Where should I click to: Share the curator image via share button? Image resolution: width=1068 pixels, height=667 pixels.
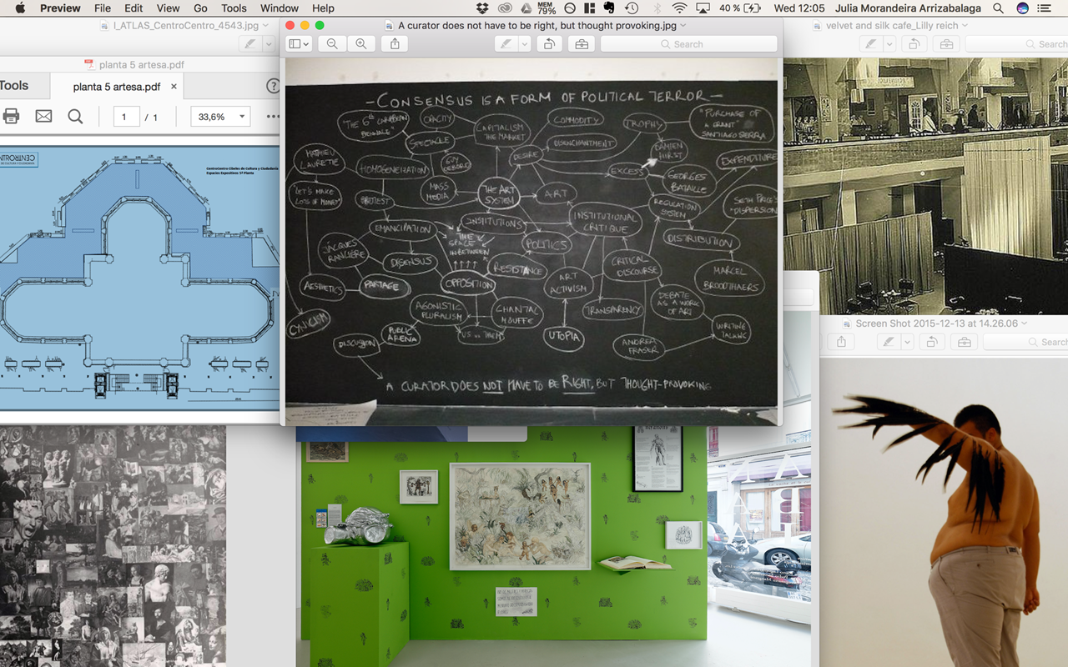(x=395, y=44)
